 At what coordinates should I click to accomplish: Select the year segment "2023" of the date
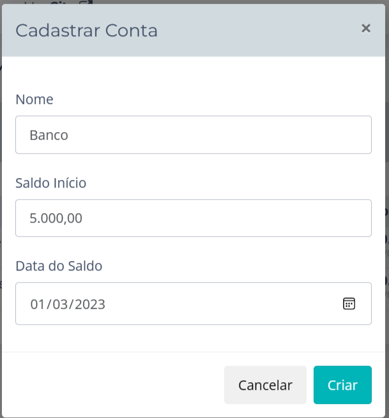[89, 304]
